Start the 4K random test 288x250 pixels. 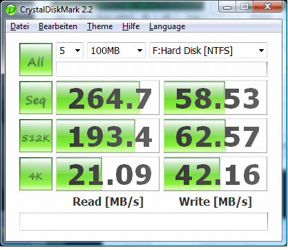36,174
